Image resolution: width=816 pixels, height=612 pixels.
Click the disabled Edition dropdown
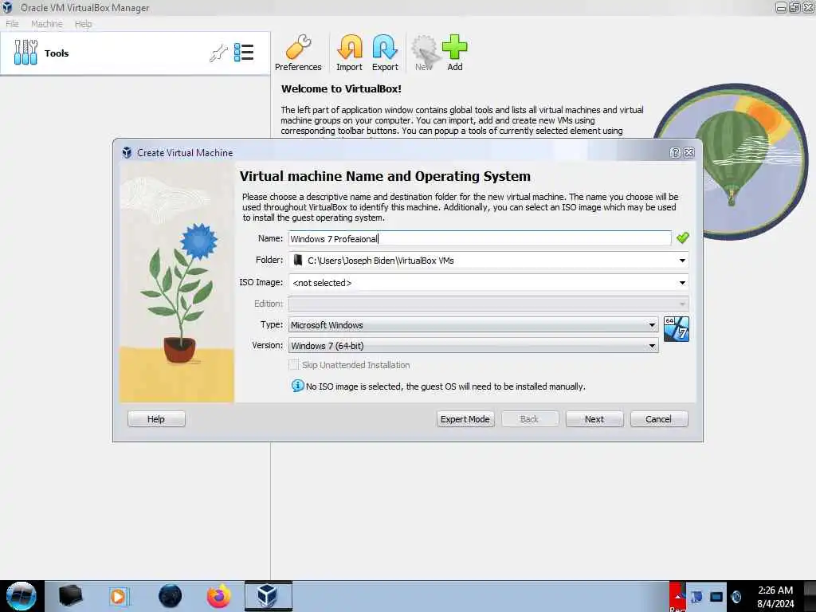(x=488, y=304)
